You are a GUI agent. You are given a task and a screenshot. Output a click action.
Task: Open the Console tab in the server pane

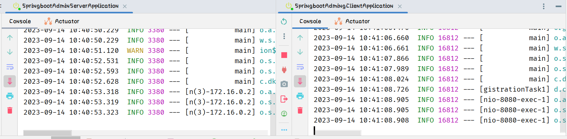click(x=20, y=21)
